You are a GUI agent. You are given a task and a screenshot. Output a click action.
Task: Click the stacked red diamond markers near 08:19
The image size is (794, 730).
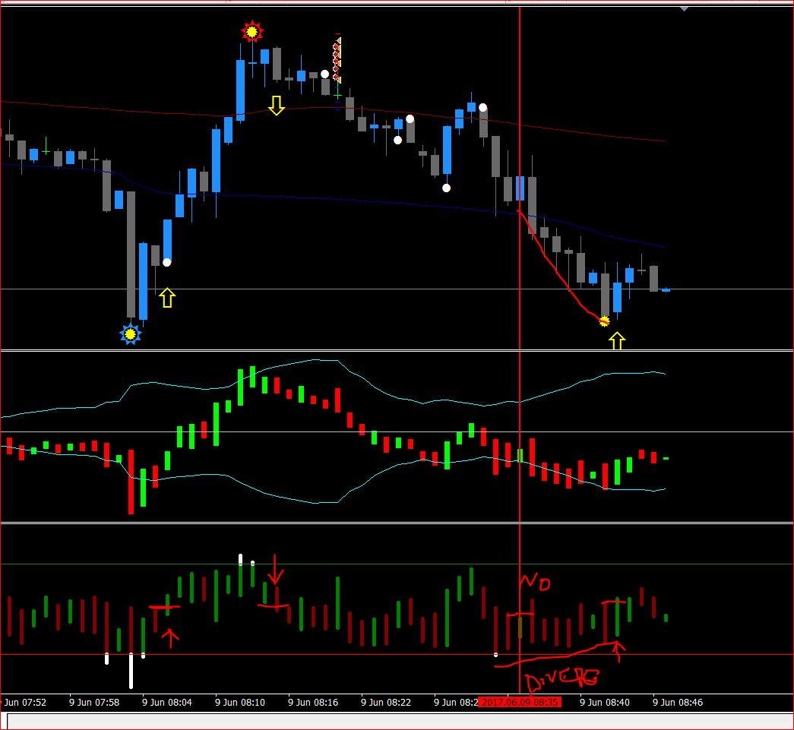[x=337, y=60]
